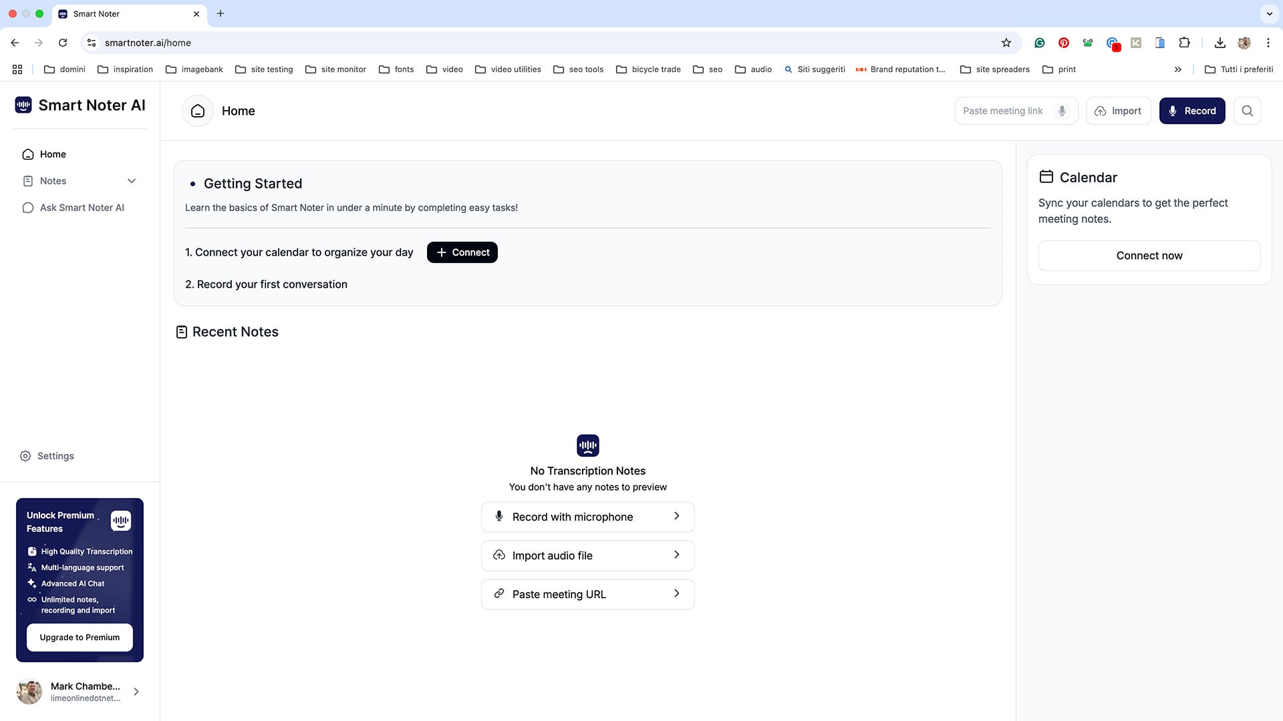Bookmark the page with the star icon
The height and width of the screenshot is (721, 1283).
point(1006,43)
